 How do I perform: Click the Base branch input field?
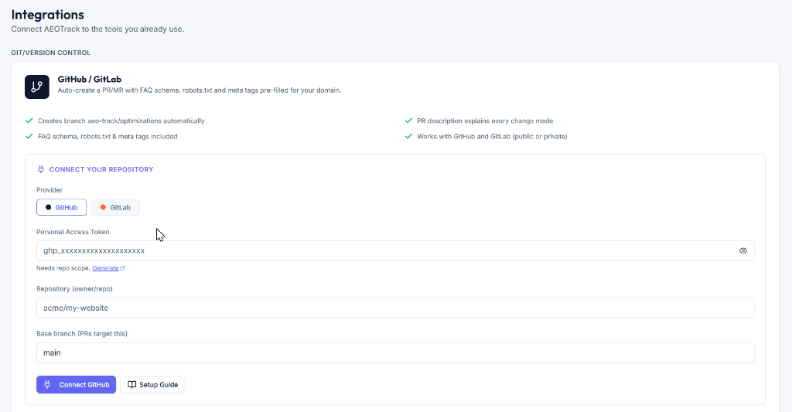click(395, 353)
